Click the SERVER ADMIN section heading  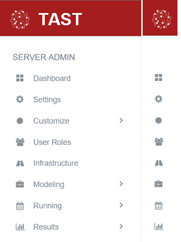(44, 57)
